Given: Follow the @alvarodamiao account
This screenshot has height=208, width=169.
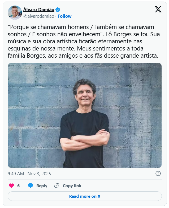Looking at the screenshot, I should pyautogui.click(x=64, y=16).
